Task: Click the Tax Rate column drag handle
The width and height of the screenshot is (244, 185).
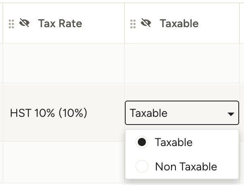Action: pos(11,24)
